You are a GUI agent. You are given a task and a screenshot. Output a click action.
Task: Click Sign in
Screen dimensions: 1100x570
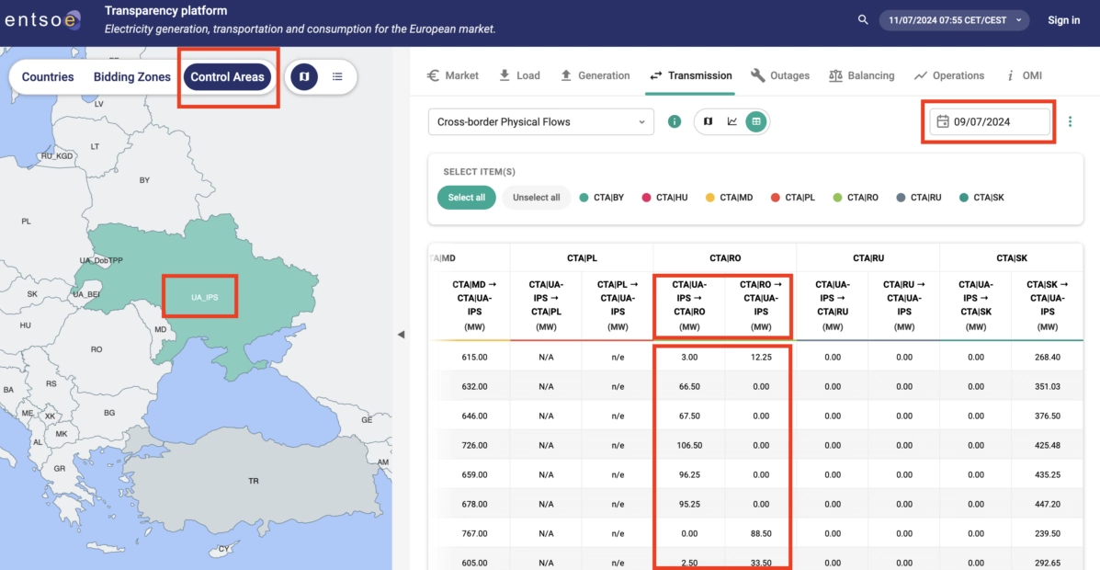(x=1063, y=20)
